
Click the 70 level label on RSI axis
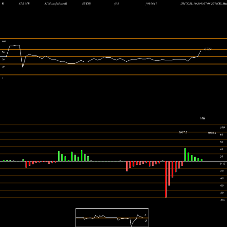[3, 52]
